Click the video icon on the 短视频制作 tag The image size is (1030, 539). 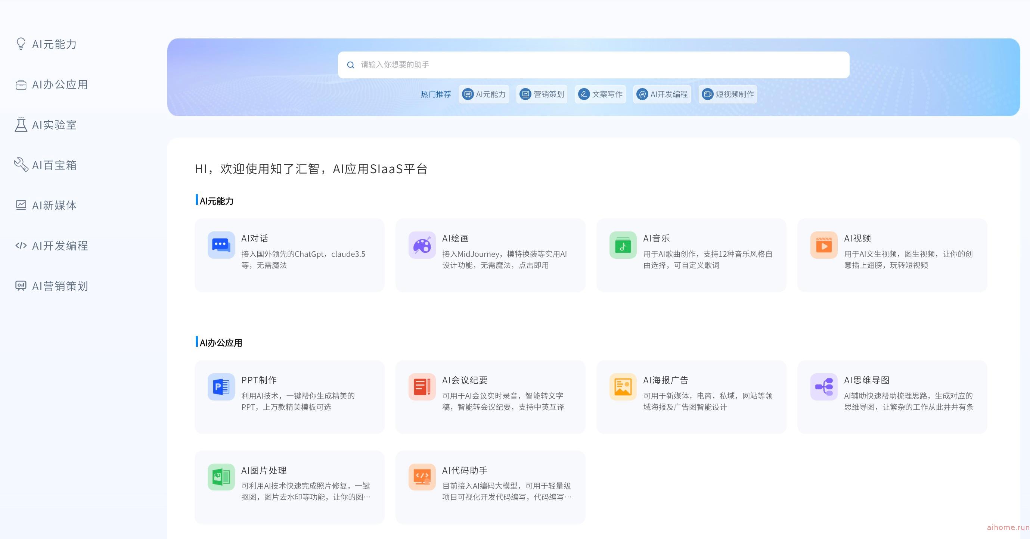[707, 94]
